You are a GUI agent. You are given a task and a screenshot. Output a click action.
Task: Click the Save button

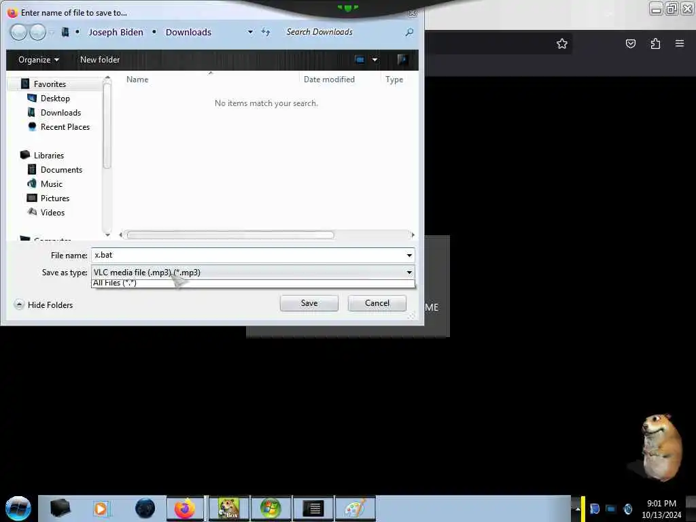tap(309, 303)
